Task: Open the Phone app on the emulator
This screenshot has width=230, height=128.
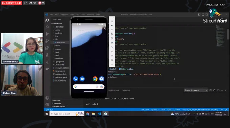Action: 75,79
